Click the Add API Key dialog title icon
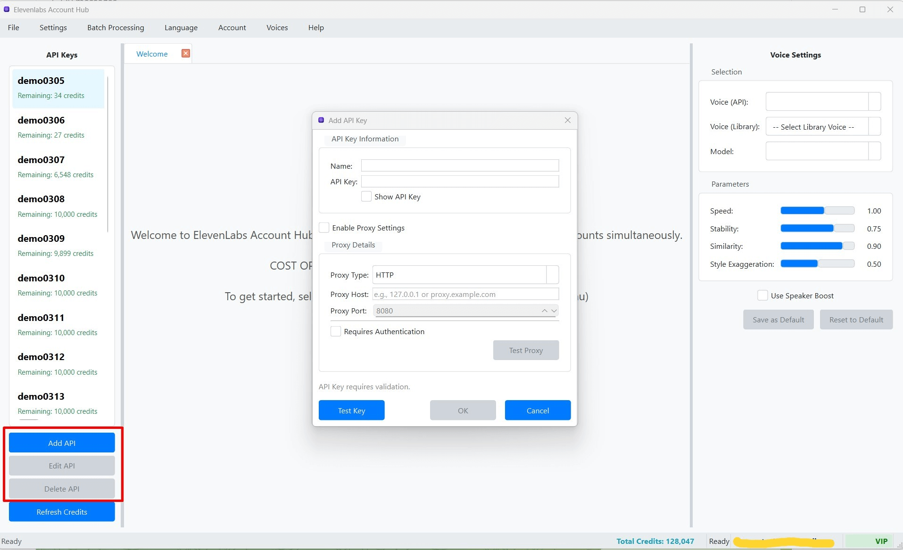This screenshot has height=550, width=903. pos(321,120)
